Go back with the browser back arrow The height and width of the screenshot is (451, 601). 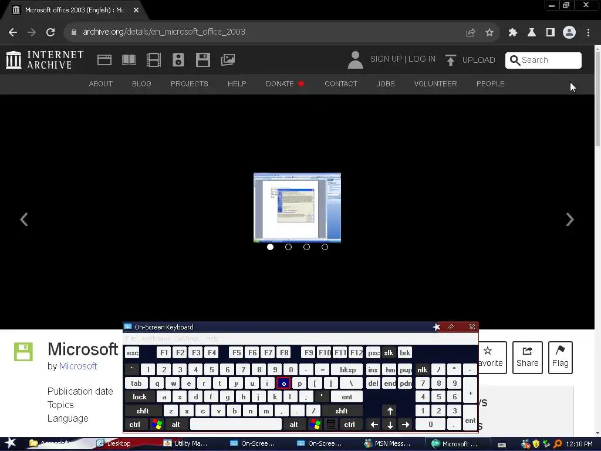pyautogui.click(x=13, y=32)
